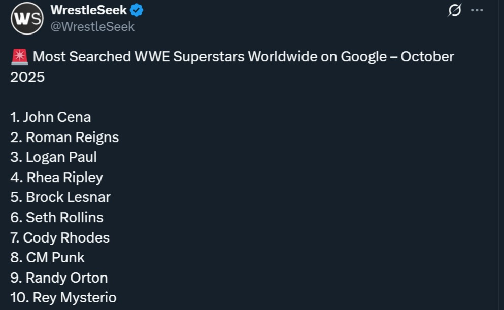The width and height of the screenshot is (504, 310).
Task: Open the three-dot more options menu
Action: (x=477, y=10)
